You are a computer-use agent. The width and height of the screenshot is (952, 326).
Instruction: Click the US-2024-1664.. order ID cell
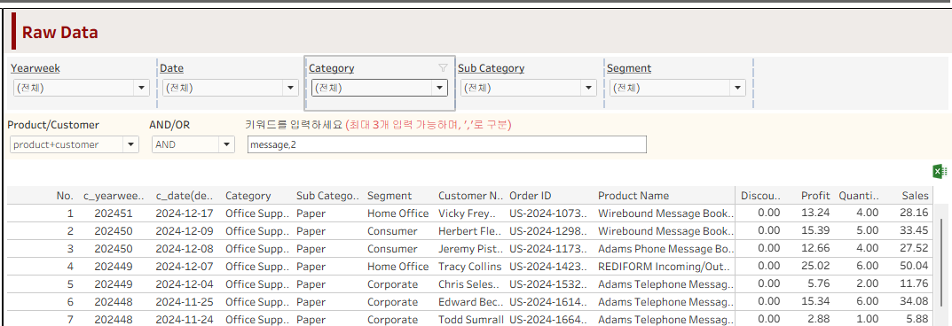(549, 319)
